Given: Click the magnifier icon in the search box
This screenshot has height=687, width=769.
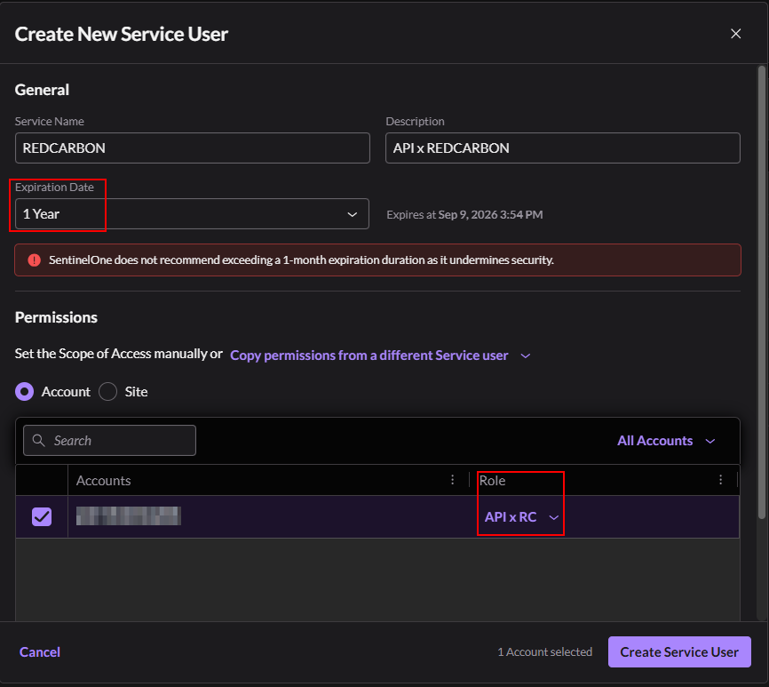Looking at the screenshot, I should pyautogui.click(x=38, y=441).
